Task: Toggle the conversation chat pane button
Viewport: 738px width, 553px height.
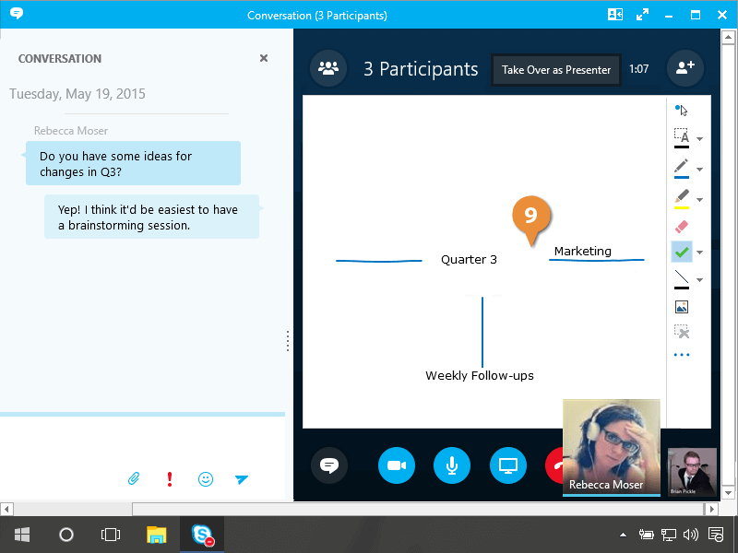Action: 329,465
